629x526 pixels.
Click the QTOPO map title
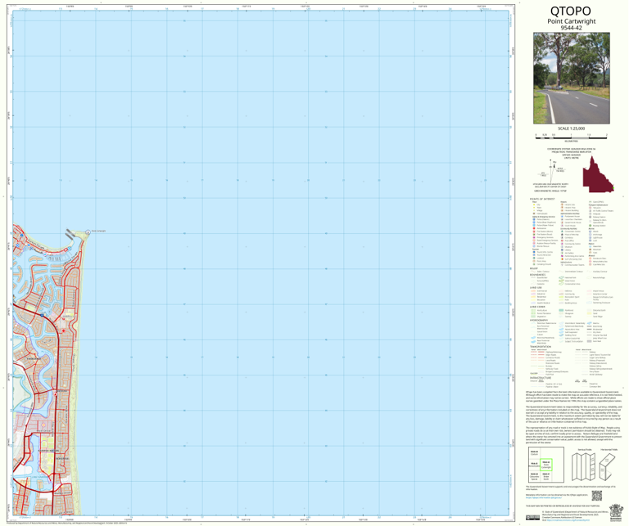[x=570, y=11]
